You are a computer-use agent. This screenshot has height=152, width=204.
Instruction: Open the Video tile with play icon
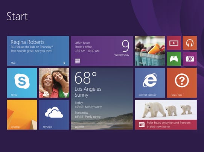[x=174, y=43]
